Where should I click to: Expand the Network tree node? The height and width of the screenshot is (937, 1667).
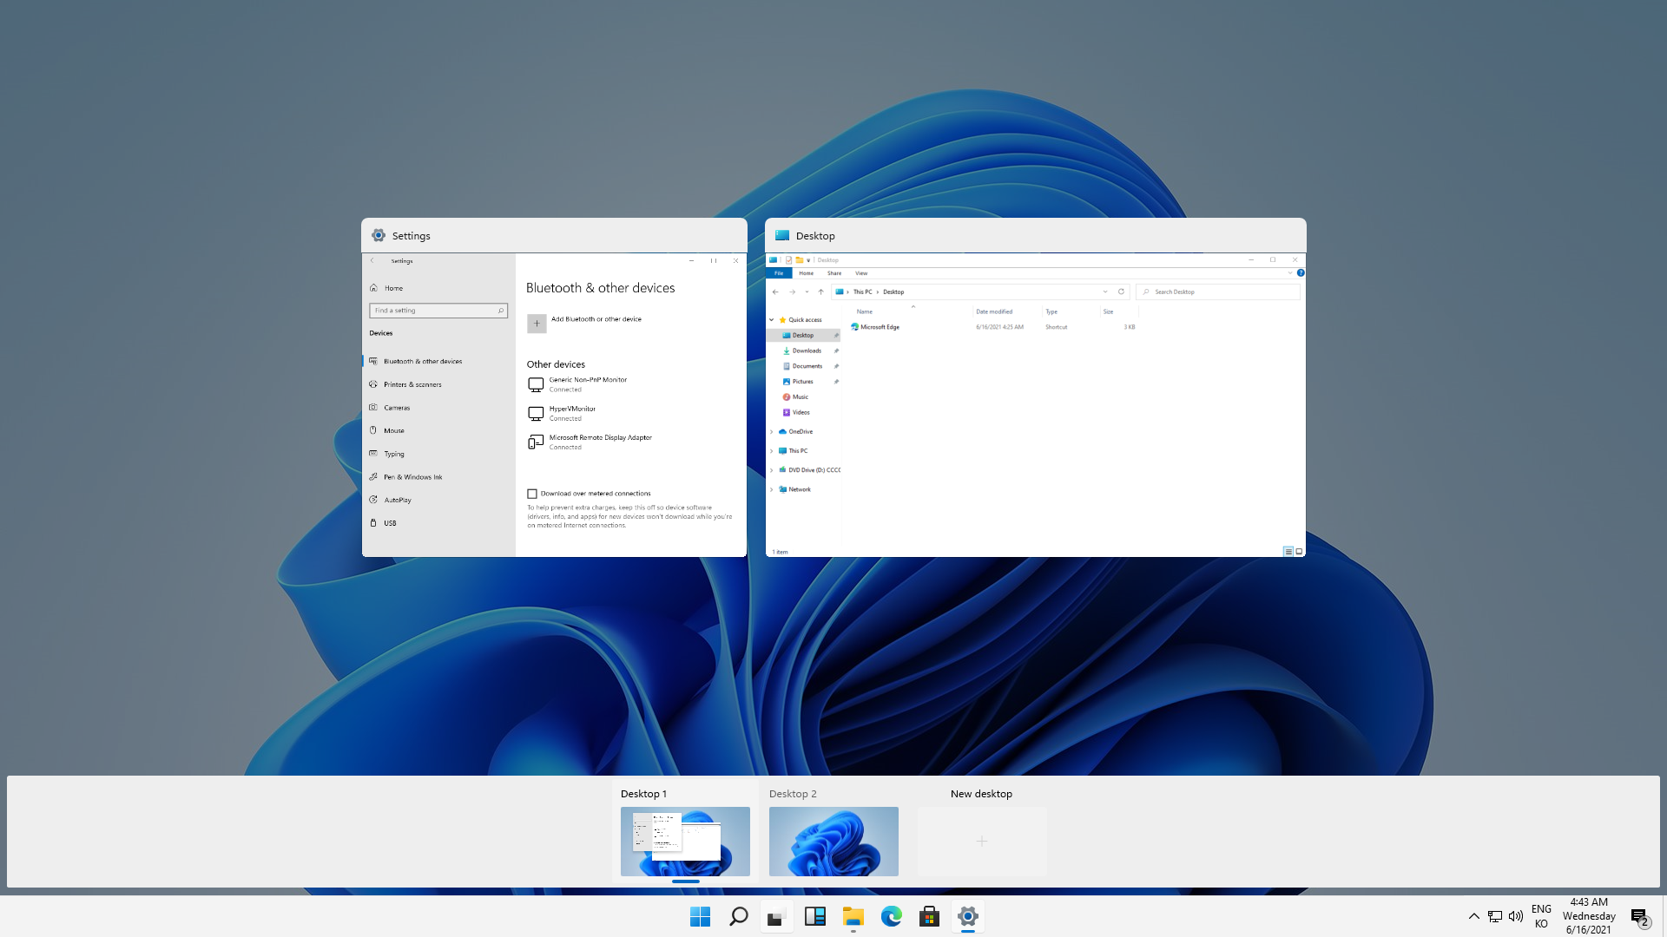click(x=771, y=489)
